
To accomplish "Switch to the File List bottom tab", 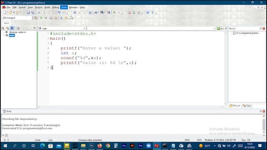I will 235,106.
